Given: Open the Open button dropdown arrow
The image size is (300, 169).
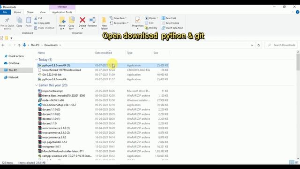Looking at the screenshot, I should [157, 18].
